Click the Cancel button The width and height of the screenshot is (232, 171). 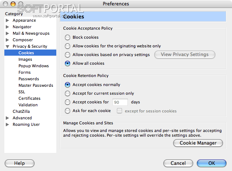(178, 163)
